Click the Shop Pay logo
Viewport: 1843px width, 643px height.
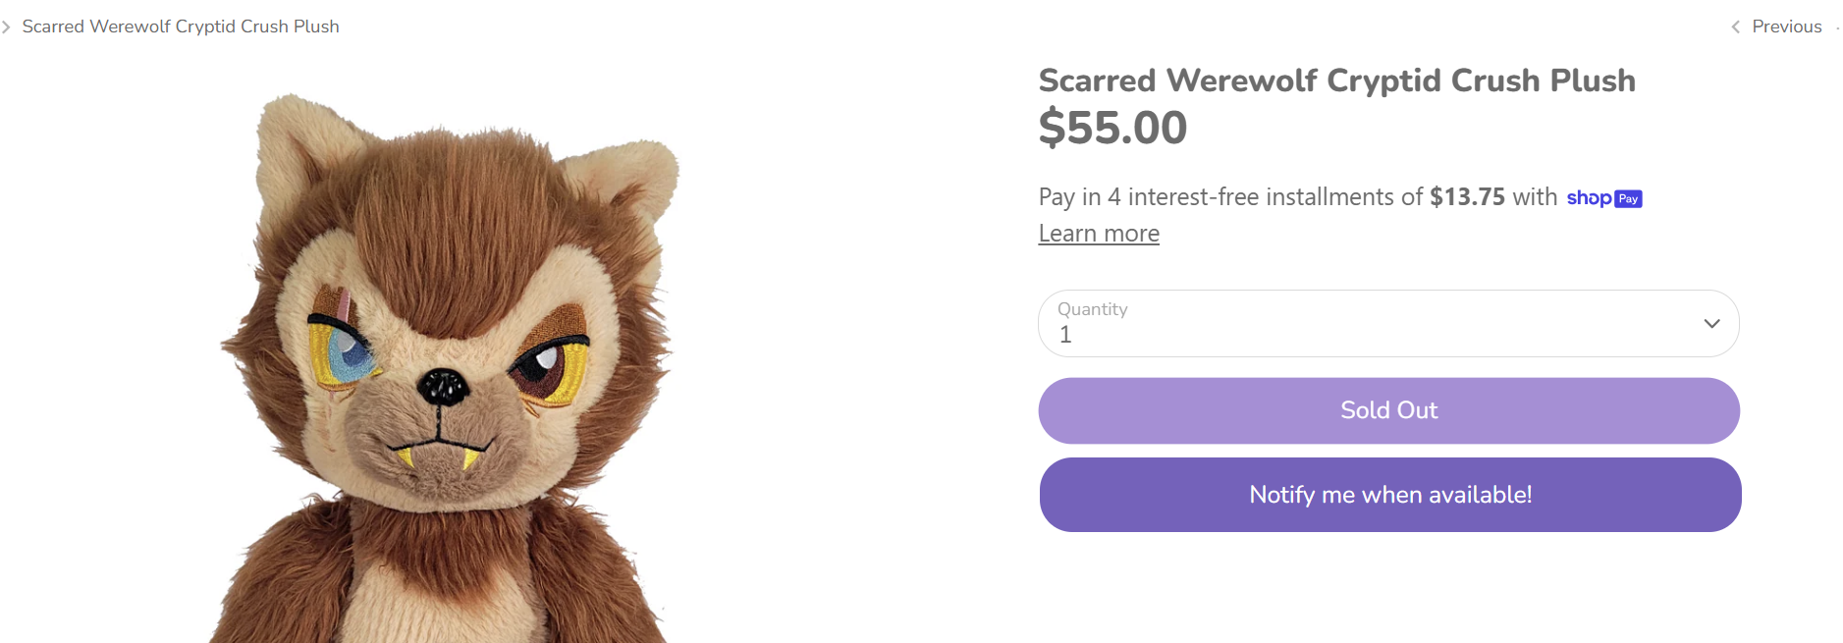coord(1603,198)
